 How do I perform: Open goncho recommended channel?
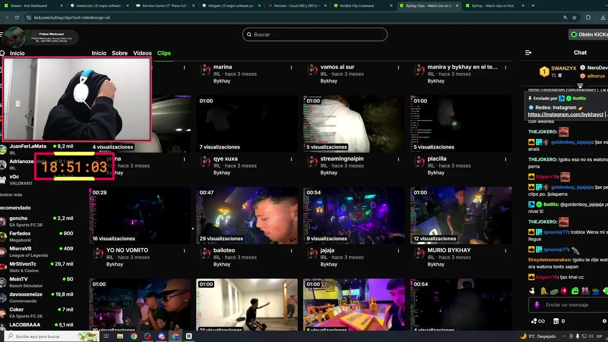pyautogui.click(x=37, y=221)
